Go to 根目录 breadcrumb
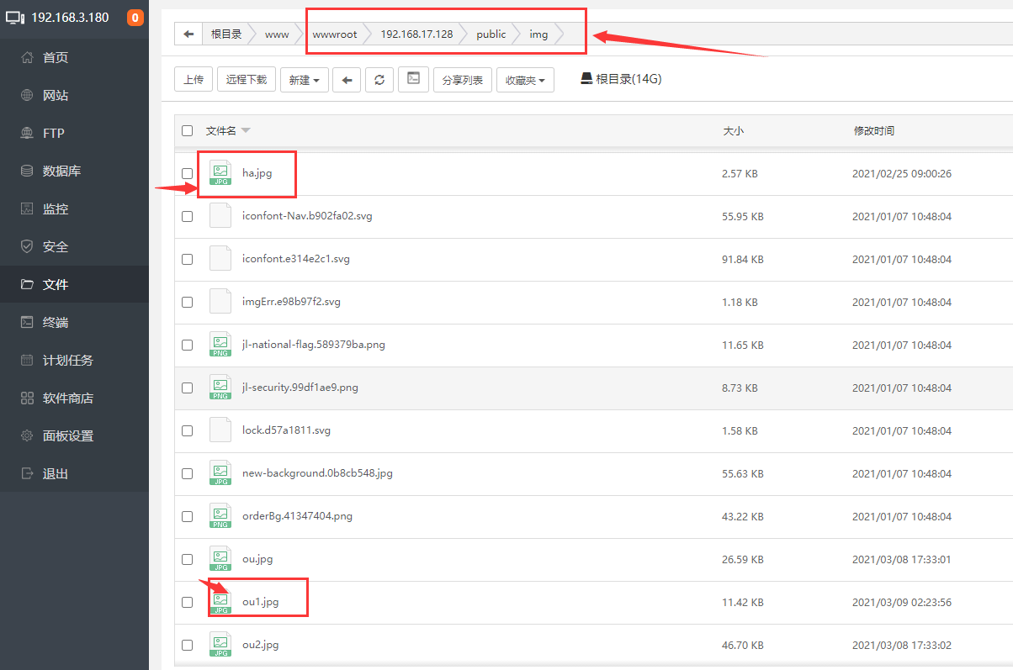 coord(226,34)
